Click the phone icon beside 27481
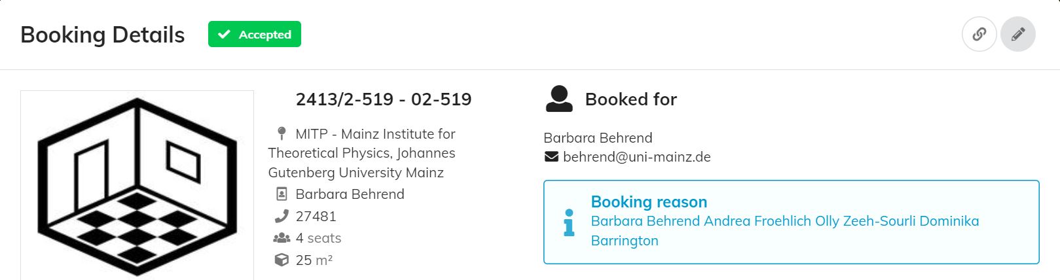 pyautogui.click(x=282, y=216)
